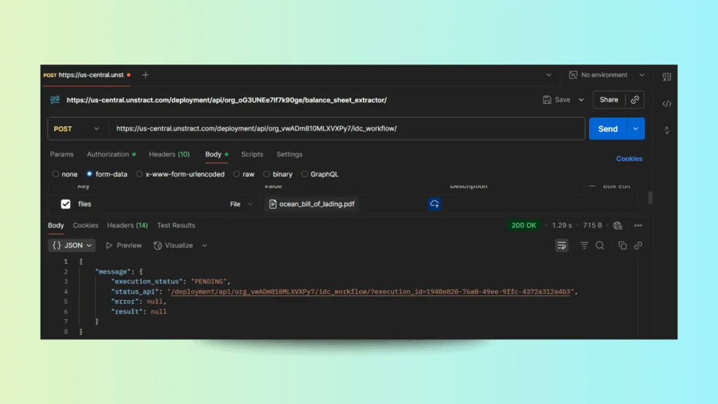Screen dimensions: 718x404
Task: Click the request URL input field
Action: coord(346,129)
